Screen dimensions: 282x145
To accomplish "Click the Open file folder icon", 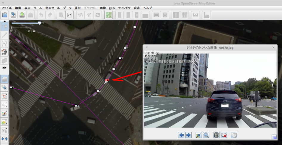I will tap(4, 15).
